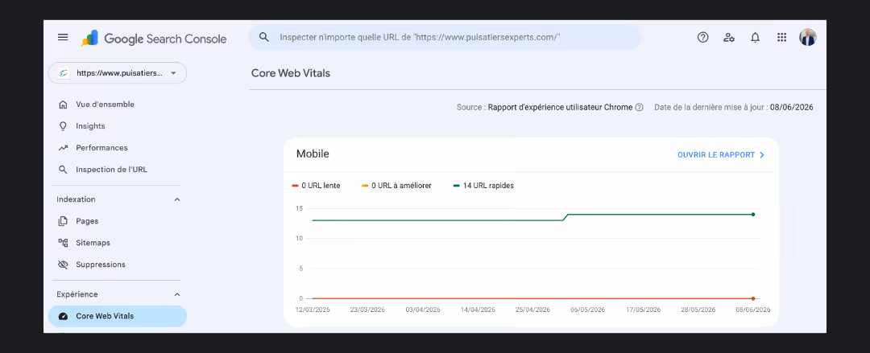Focus the URL inspection search field

[445, 37]
